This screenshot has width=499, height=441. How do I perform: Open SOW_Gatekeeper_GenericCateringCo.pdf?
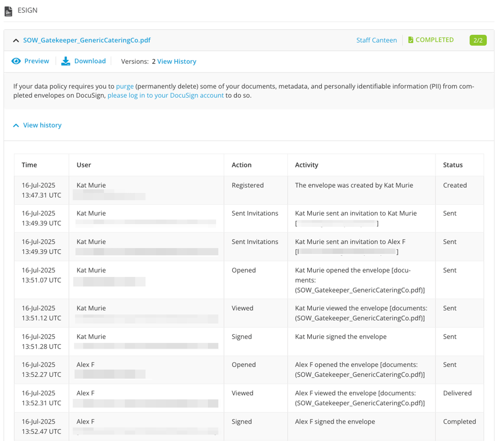tap(87, 40)
